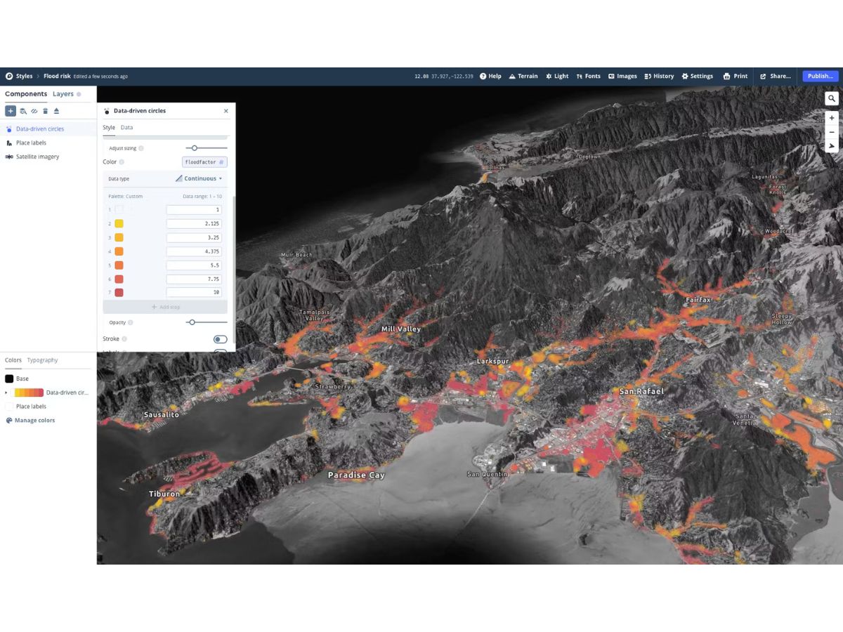The image size is (843, 632).
Task: Select the Data-driven circles component
Action: click(x=48, y=129)
